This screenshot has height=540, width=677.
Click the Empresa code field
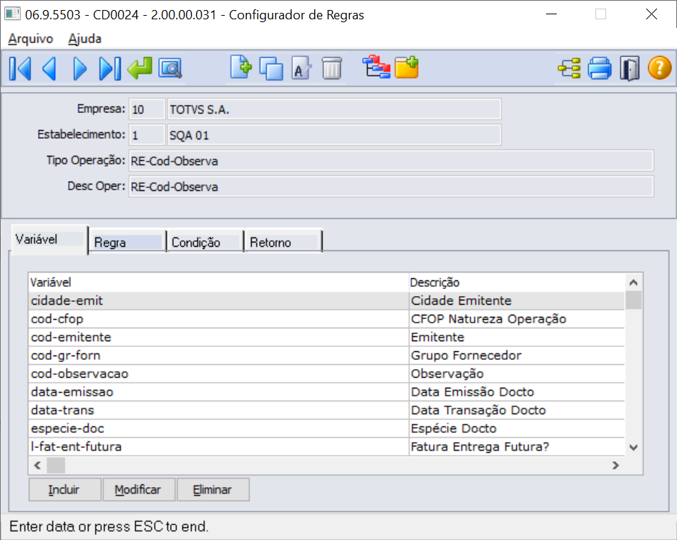click(147, 109)
